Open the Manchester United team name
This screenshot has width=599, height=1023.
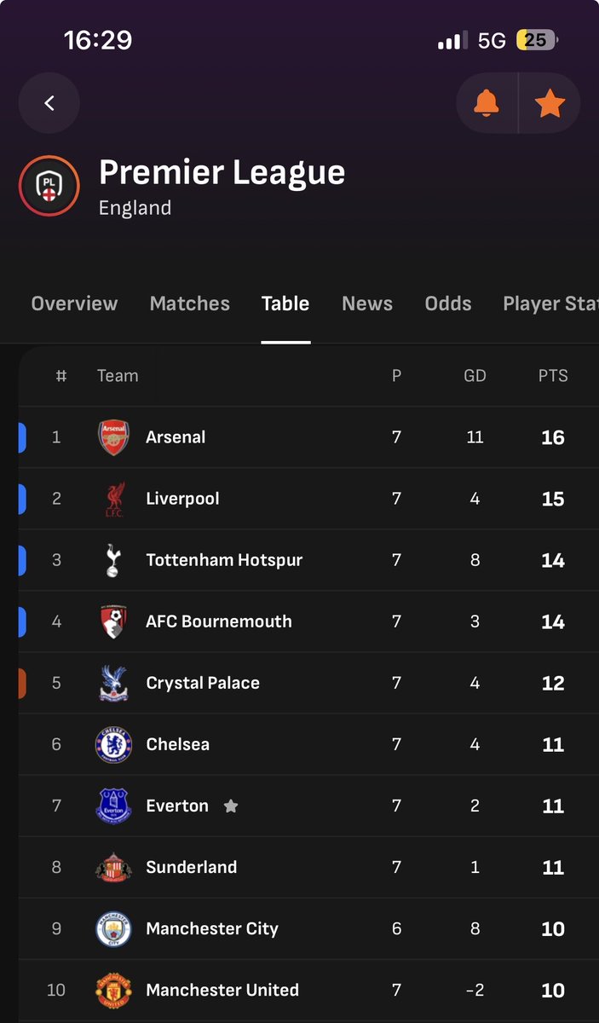click(x=222, y=990)
